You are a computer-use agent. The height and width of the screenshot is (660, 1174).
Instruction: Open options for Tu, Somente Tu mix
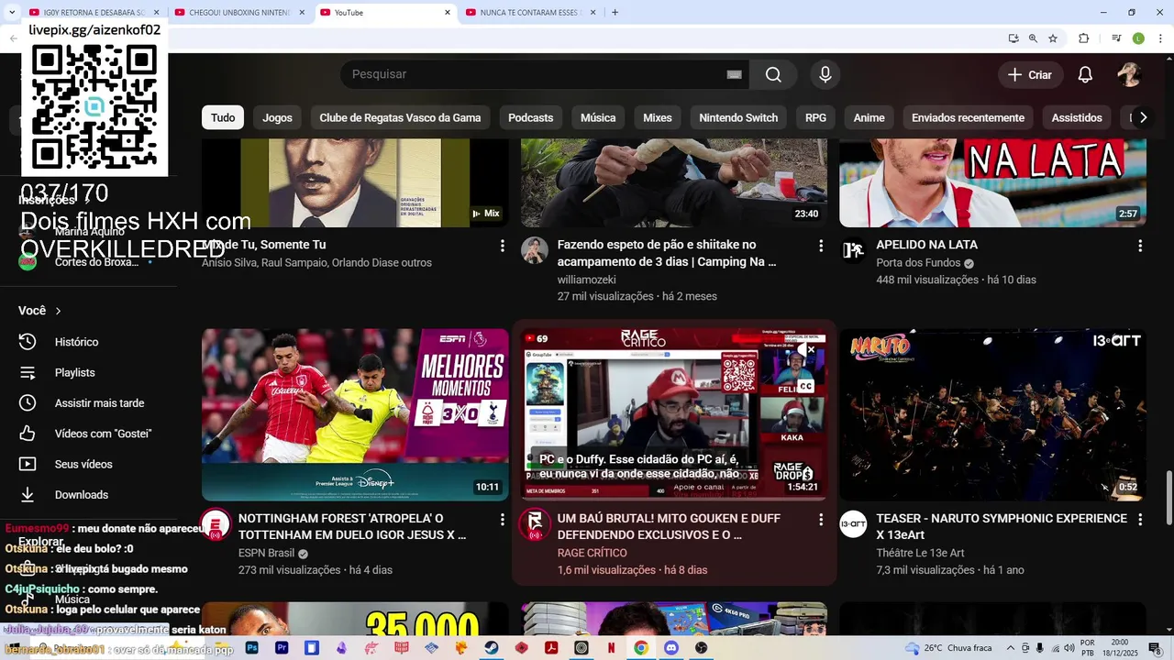502,246
